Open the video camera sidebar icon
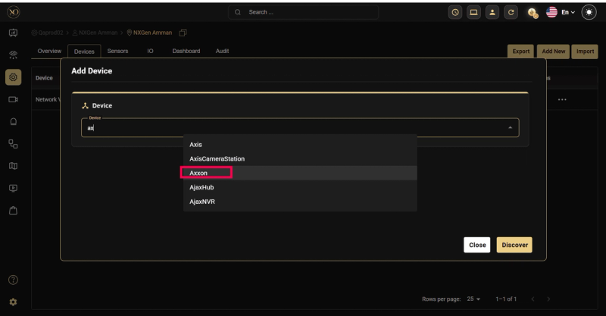Image resolution: width=606 pixels, height=316 pixels. coord(13,99)
